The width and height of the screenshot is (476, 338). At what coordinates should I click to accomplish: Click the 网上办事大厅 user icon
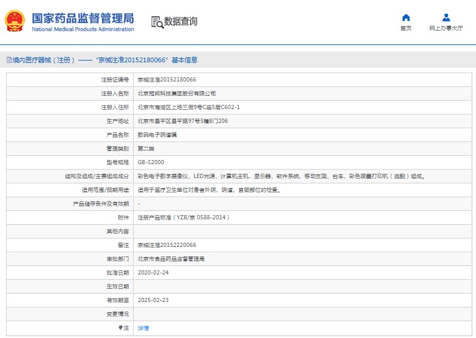(x=445, y=17)
